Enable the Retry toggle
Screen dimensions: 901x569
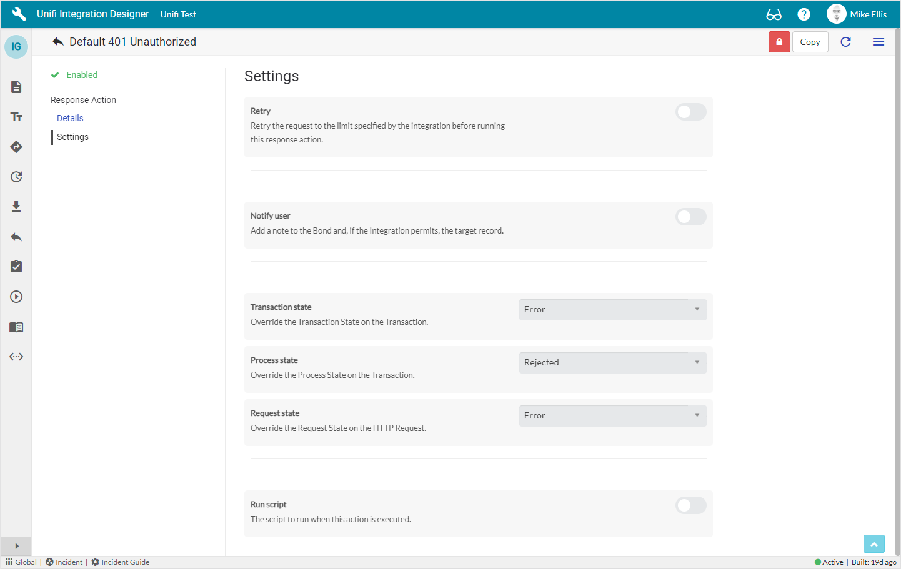click(x=690, y=112)
